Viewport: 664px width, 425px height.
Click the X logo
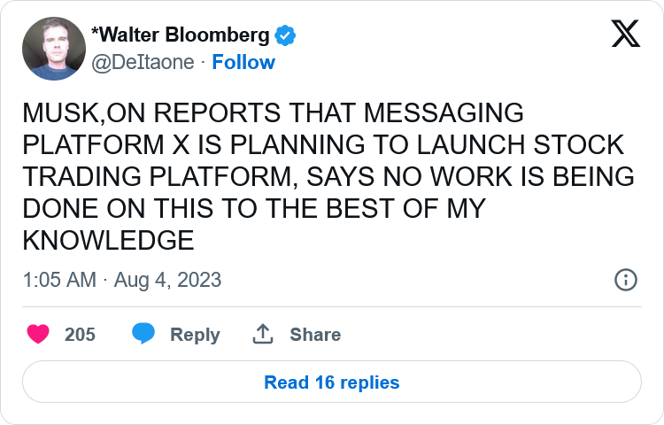coord(626,35)
